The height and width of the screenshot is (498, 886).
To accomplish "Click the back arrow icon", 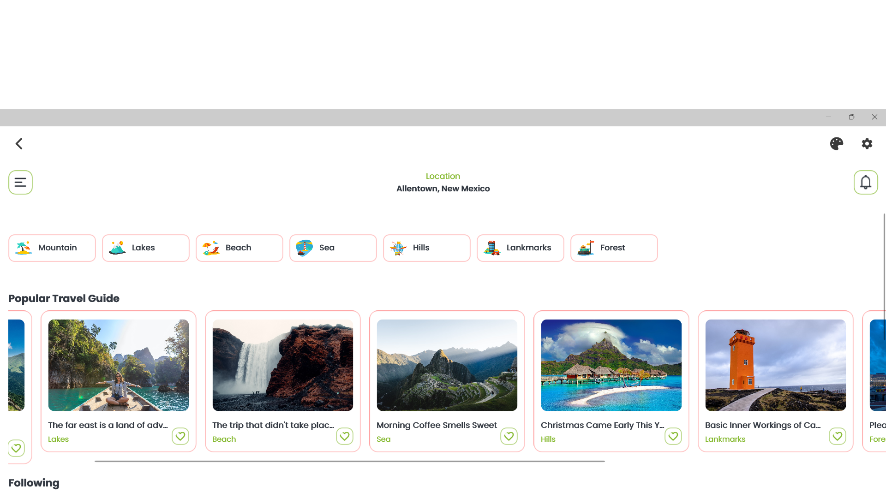I will tap(19, 144).
